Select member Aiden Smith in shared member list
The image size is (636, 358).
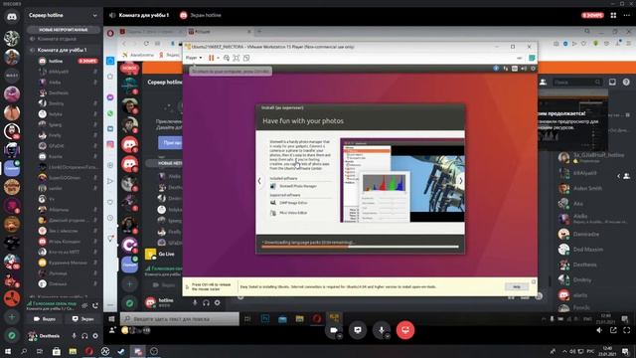(x=587, y=188)
